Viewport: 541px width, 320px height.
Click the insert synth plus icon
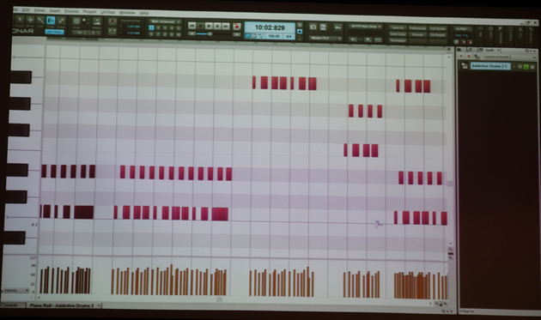461,56
